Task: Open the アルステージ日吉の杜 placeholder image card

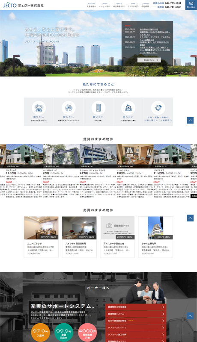Action: (x=117, y=237)
